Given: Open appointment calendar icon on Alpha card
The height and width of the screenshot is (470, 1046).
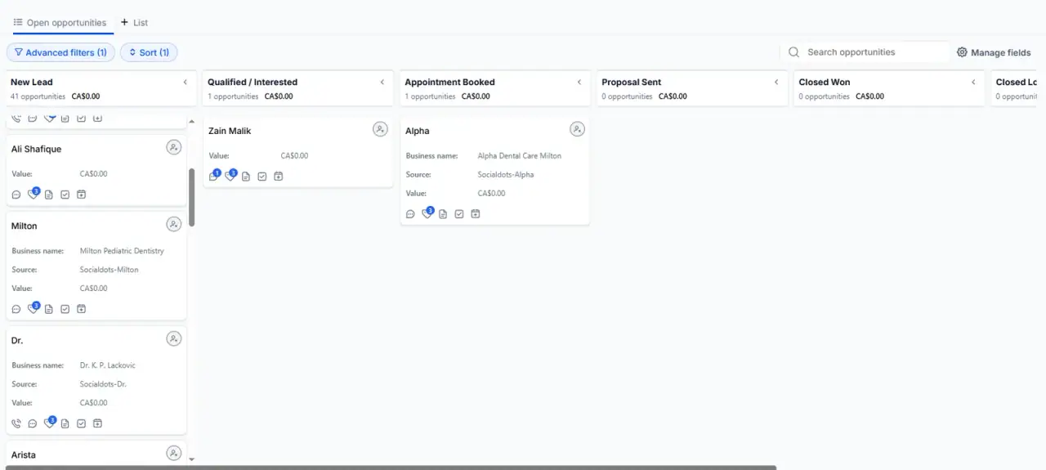Looking at the screenshot, I should [476, 214].
